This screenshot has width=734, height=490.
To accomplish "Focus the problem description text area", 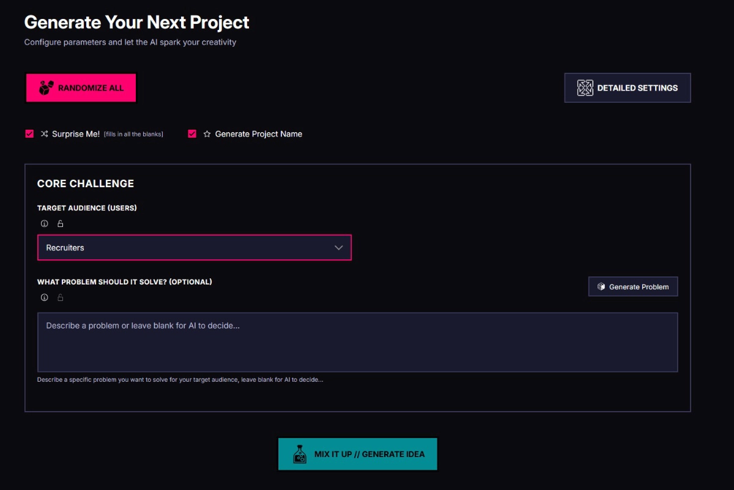I will [357, 342].
